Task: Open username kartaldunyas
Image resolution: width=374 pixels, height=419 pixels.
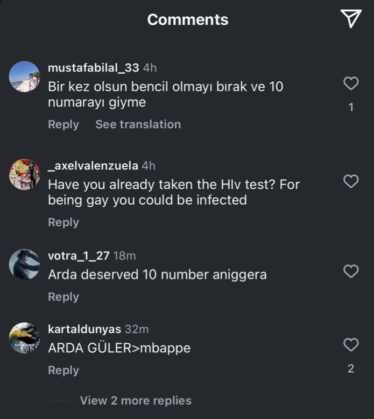Action: (x=84, y=329)
